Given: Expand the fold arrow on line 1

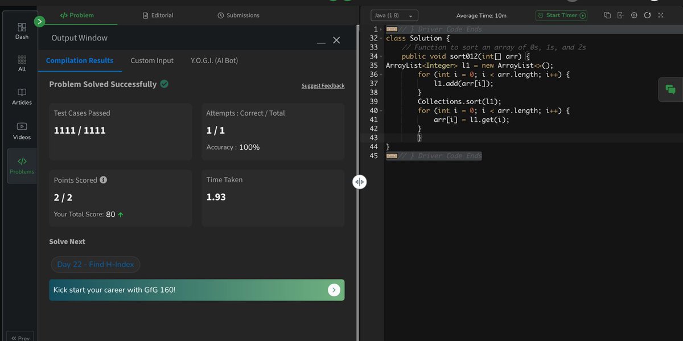Looking at the screenshot, I should (x=382, y=29).
